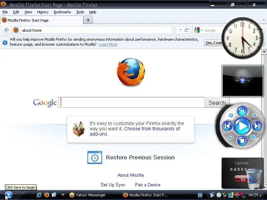Open the Set Up Sync link
This screenshot has height=200, width=267.
pyautogui.click(x=113, y=185)
